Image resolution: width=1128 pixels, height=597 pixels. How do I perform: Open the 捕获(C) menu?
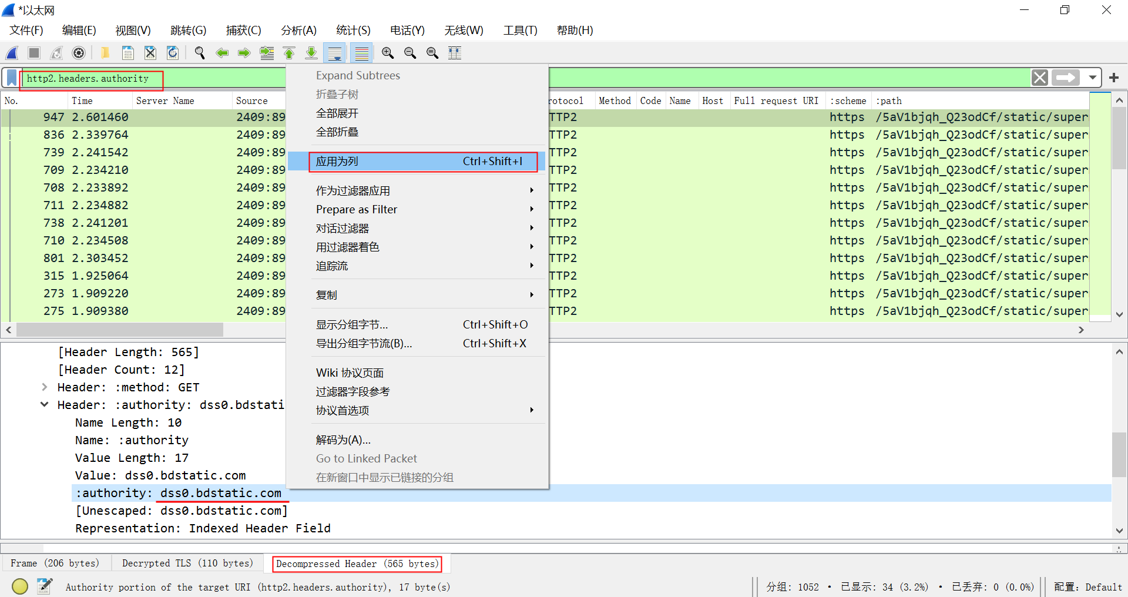(243, 30)
